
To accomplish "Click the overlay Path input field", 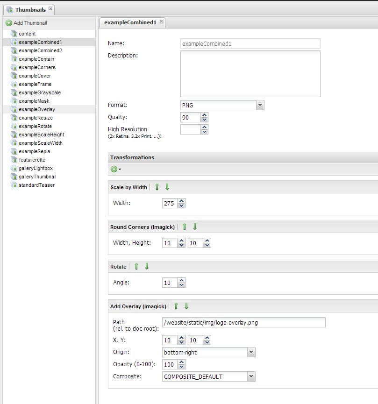I will (x=243, y=322).
